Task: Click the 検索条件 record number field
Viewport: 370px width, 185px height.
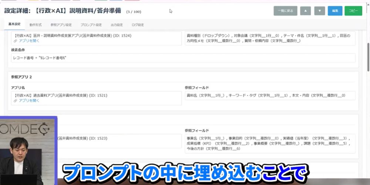Action: pyautogui.click(x=183, y=58)
